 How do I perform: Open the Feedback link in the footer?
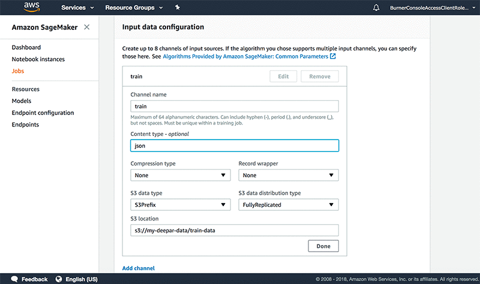(34, 279)
